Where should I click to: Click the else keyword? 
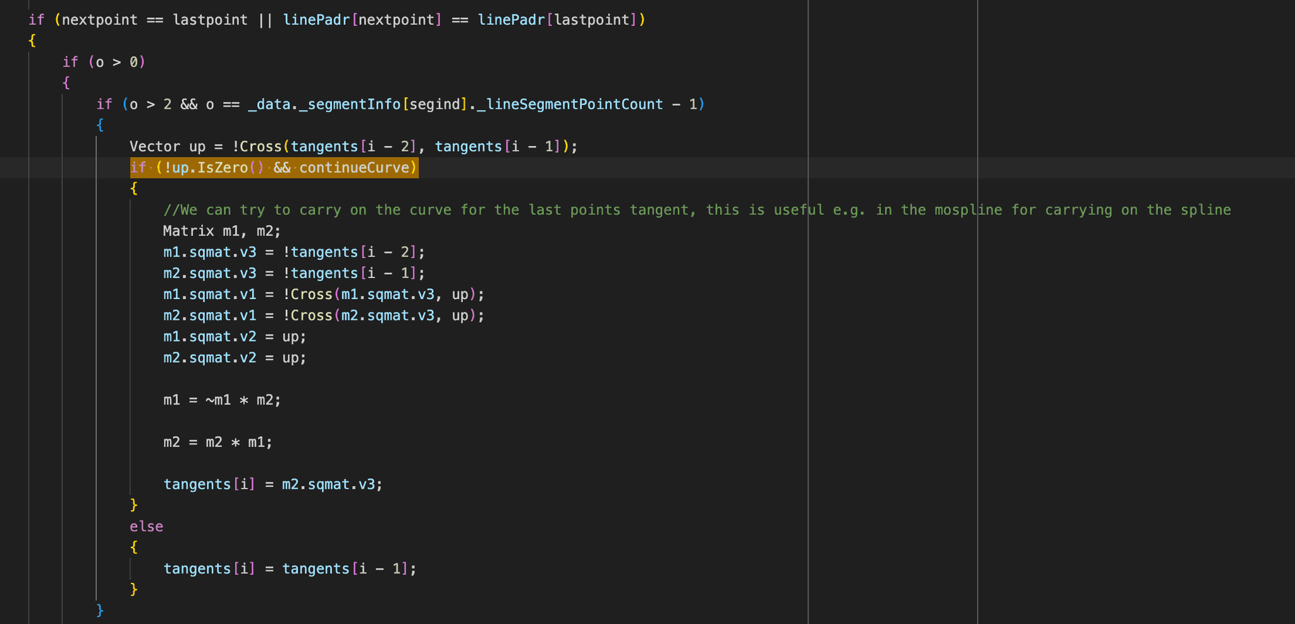coord(146,527)
